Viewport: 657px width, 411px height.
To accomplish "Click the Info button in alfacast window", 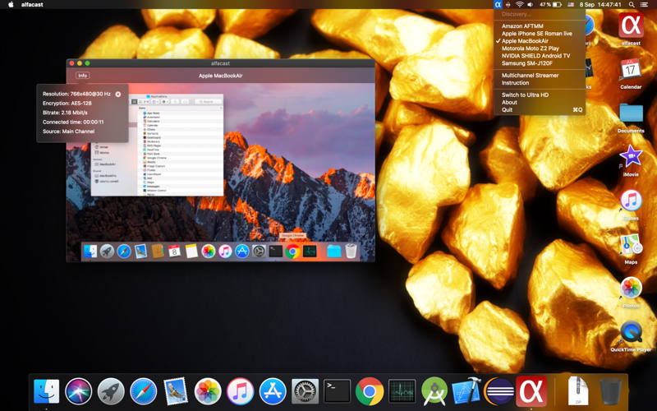I will [x=82, y=76].
